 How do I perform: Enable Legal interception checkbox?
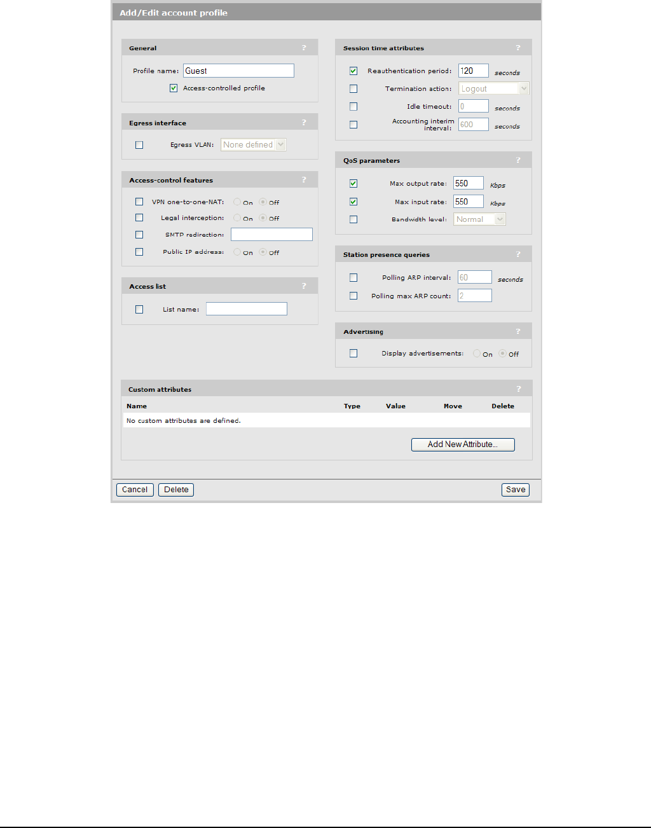pos(139,217)
